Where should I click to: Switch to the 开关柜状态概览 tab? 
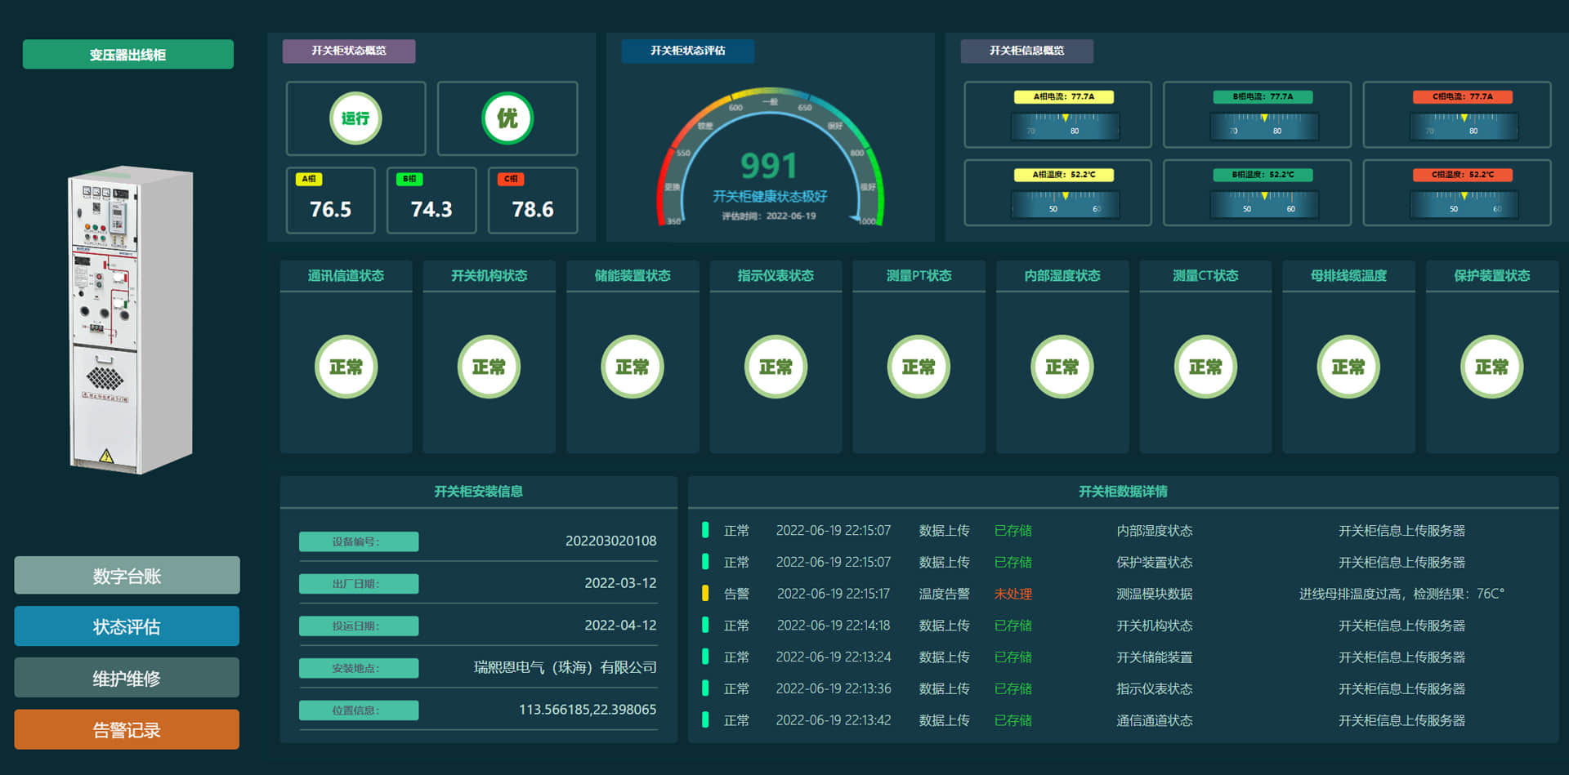click(x=349, y=51)
